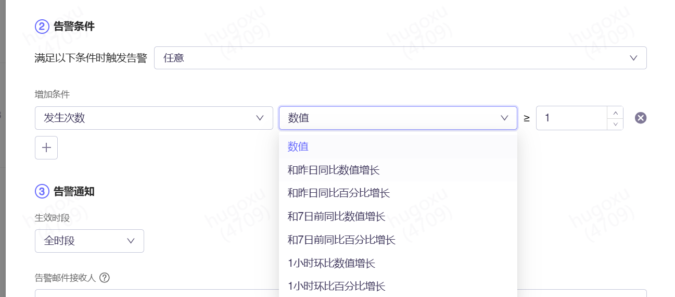Click the threshold value input field
The width and height of the screenshot is (675, 297).
(x=572, y=118)
